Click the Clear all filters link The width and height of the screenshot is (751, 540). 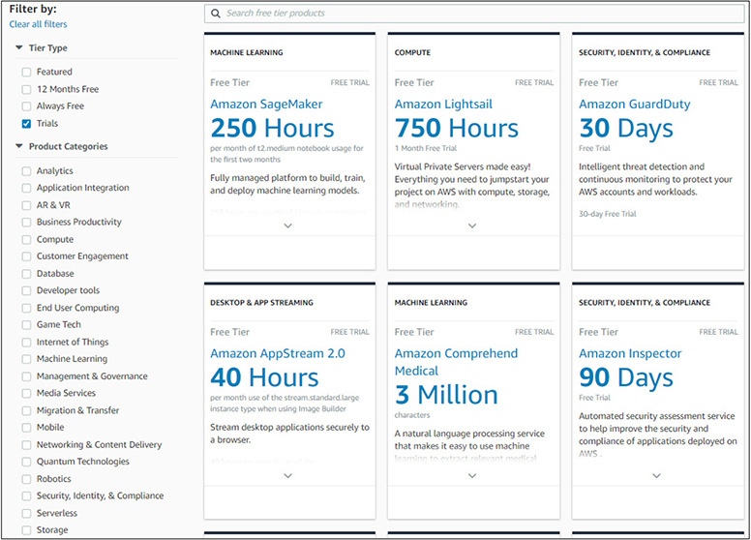[x=38, y=24]
